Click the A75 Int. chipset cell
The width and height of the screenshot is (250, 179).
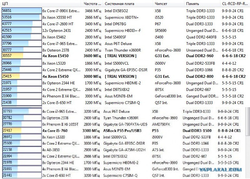158,150
